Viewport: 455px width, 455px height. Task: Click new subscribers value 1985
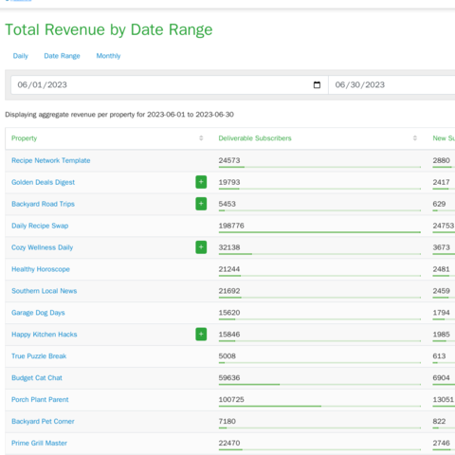point(442,334)
